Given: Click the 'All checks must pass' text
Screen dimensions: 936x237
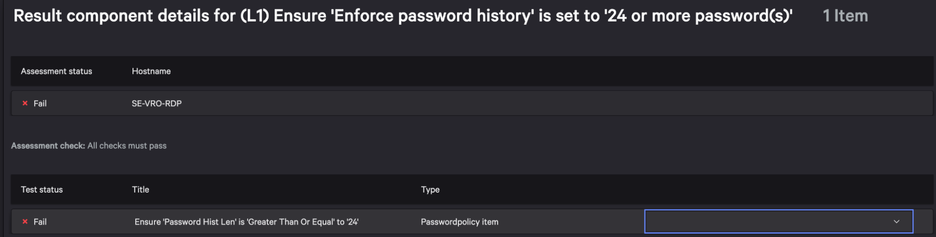Looking at the screenshot, I should coord(127,145).
